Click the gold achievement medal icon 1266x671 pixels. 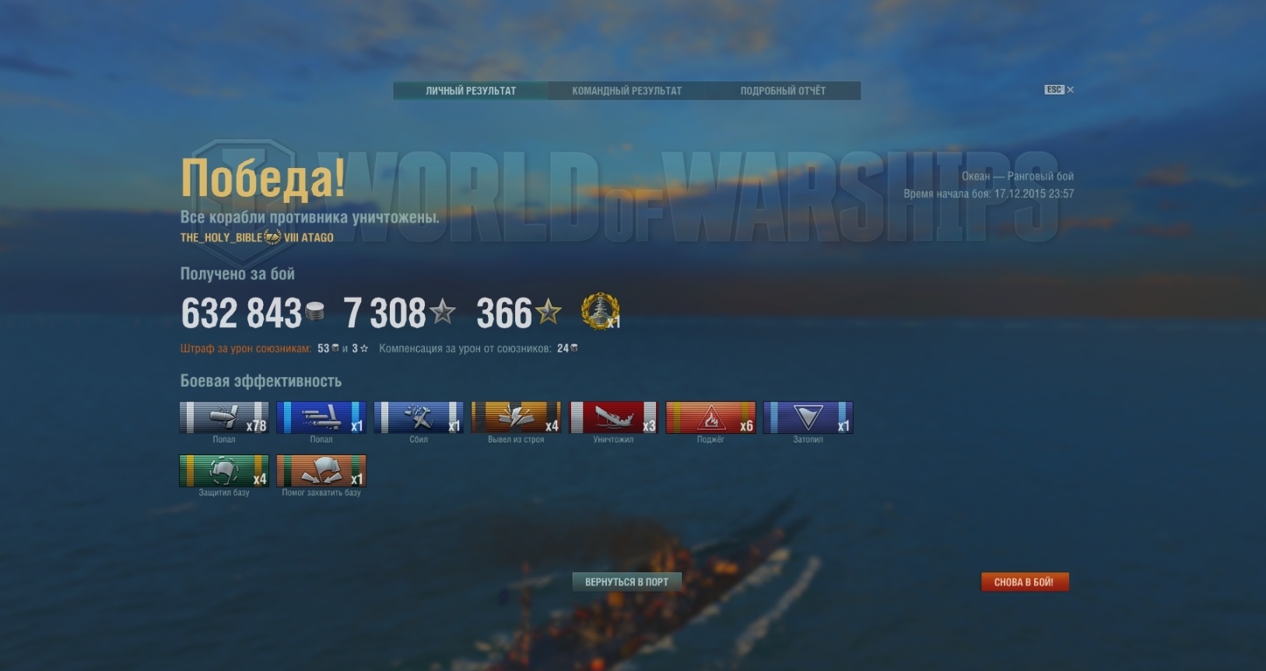(x=601, y=312)
